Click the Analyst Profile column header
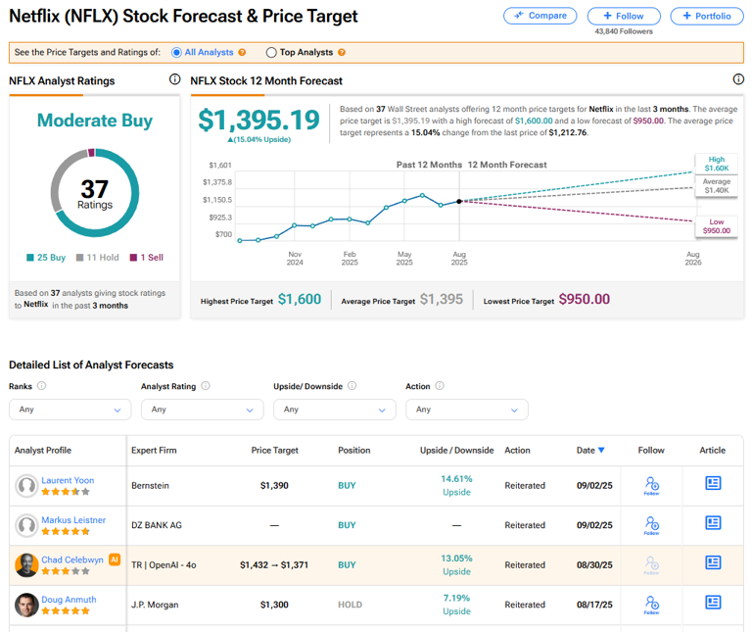Image resolution: width=752 pixels, height=632 pixels. tap(43, 450)
